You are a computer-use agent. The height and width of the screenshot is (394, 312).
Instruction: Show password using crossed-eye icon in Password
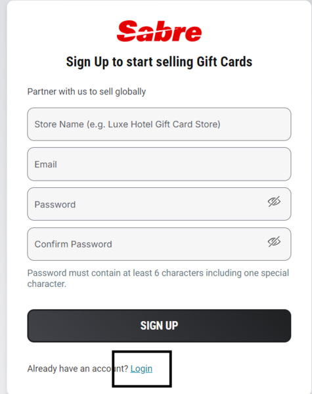(x=274, y=202)
